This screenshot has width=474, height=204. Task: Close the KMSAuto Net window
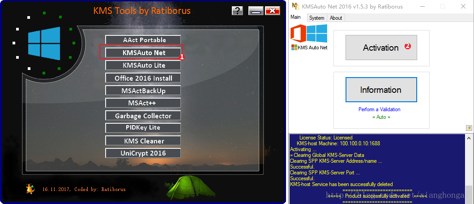(463, 6)
